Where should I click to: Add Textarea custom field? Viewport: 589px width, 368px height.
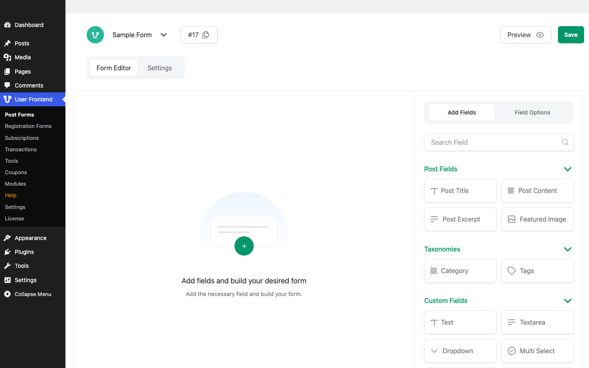537,322
